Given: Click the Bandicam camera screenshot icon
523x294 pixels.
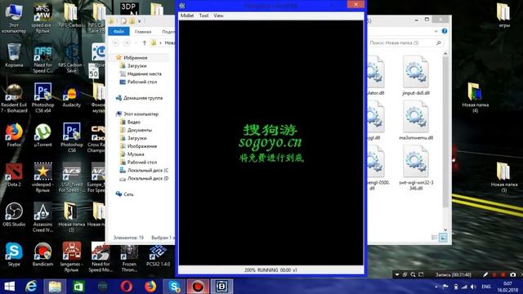Looking at the screenshot, I should 512,274.
